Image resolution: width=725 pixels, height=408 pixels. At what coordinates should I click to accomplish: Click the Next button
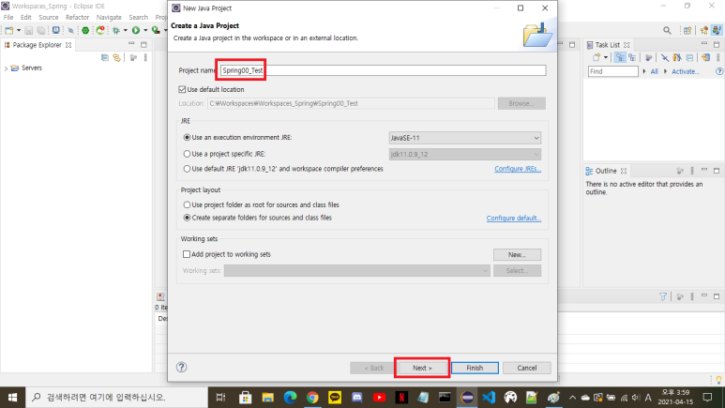tap(422, 368)
